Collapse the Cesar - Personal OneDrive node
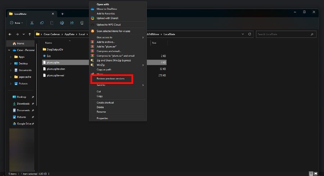The width and height of the screenshot is (324, 176). pos(9,50)
